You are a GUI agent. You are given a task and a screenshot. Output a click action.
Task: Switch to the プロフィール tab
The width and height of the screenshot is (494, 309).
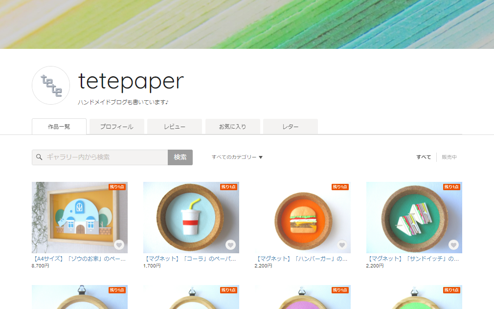click(x=117, y=127)
